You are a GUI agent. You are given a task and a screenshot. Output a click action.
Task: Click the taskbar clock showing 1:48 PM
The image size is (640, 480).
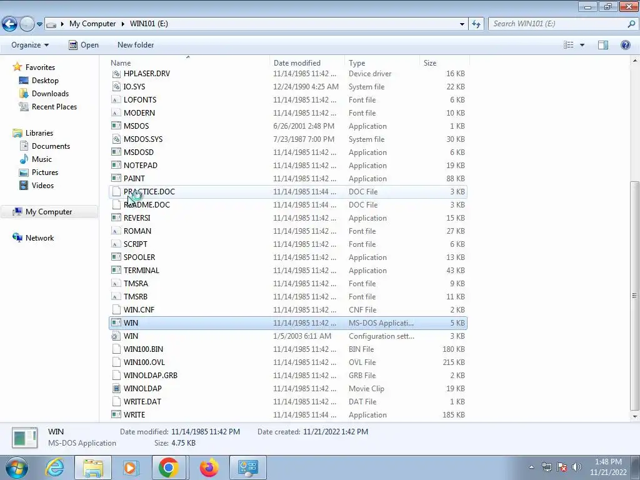608,467
